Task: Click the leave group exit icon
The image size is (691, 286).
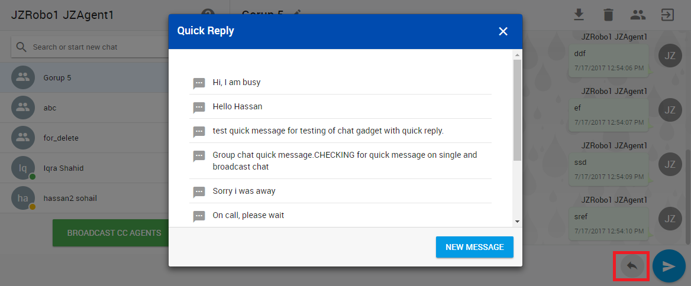Action: point(667,15)
